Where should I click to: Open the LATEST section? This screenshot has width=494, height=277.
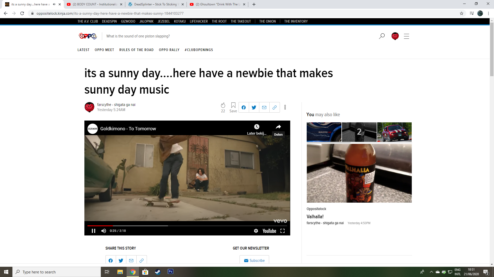(x=84, y=50)
